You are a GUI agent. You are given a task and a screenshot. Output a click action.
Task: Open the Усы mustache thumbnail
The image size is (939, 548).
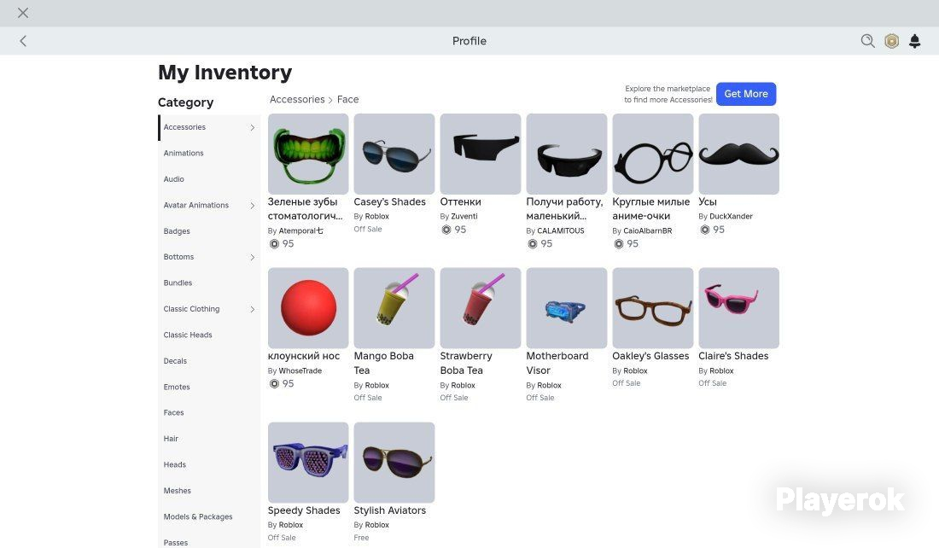click(x=739, y=154)
